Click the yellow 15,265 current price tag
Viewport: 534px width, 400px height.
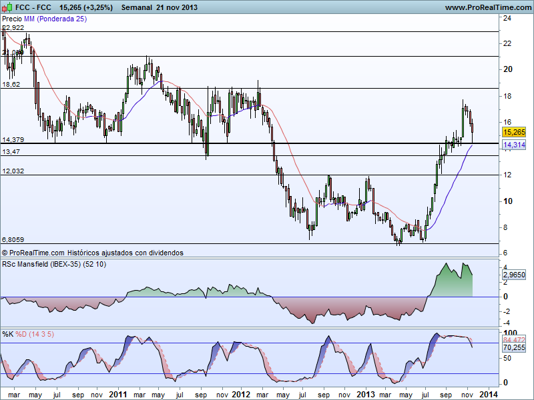[x=513, y=133]
